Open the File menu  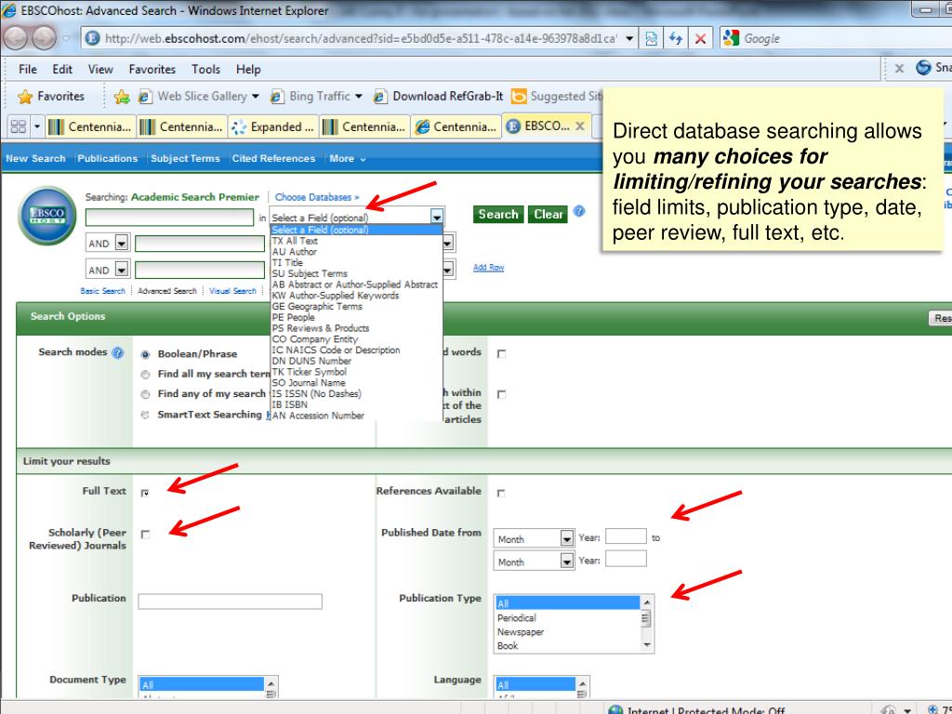coord(27,69)
